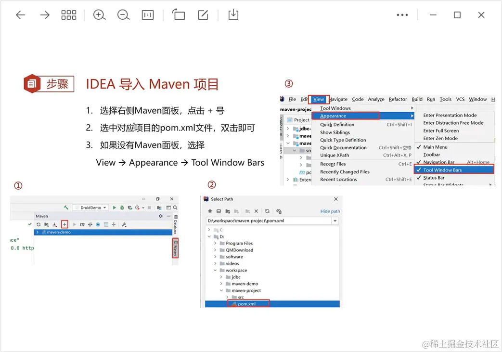Go forward to the next image
The image size is (502, 352).
click(45, 15)
